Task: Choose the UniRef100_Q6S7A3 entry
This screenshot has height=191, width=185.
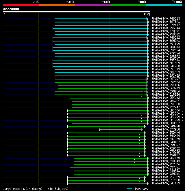Action: click(x=166, y=88)
